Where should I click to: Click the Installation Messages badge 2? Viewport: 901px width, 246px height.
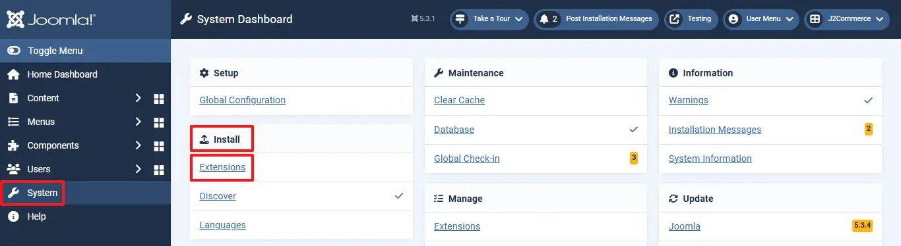[869, 129]
